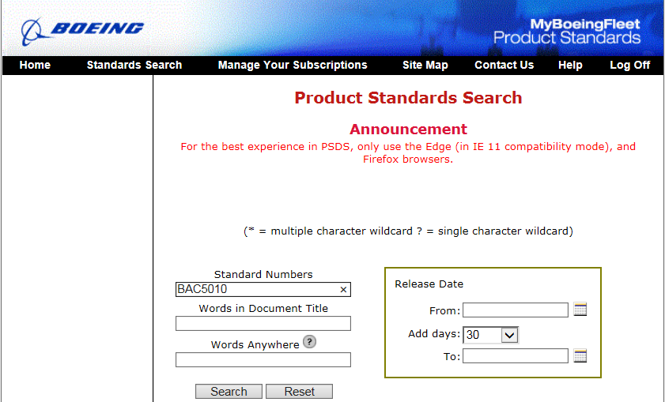665x402 pixels.
Task: Click the Reset button
Action: (300, 392)
